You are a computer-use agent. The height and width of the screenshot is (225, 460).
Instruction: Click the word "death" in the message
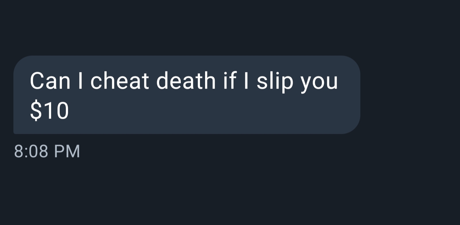point(186,81)
